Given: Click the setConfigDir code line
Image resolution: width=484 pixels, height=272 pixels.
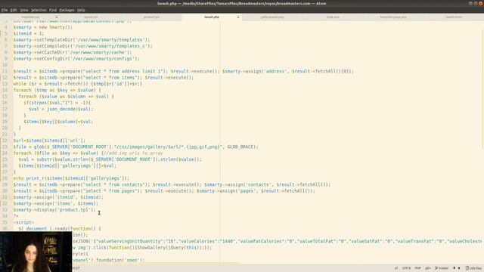Looking at the screenshot, I should [76, 59].
